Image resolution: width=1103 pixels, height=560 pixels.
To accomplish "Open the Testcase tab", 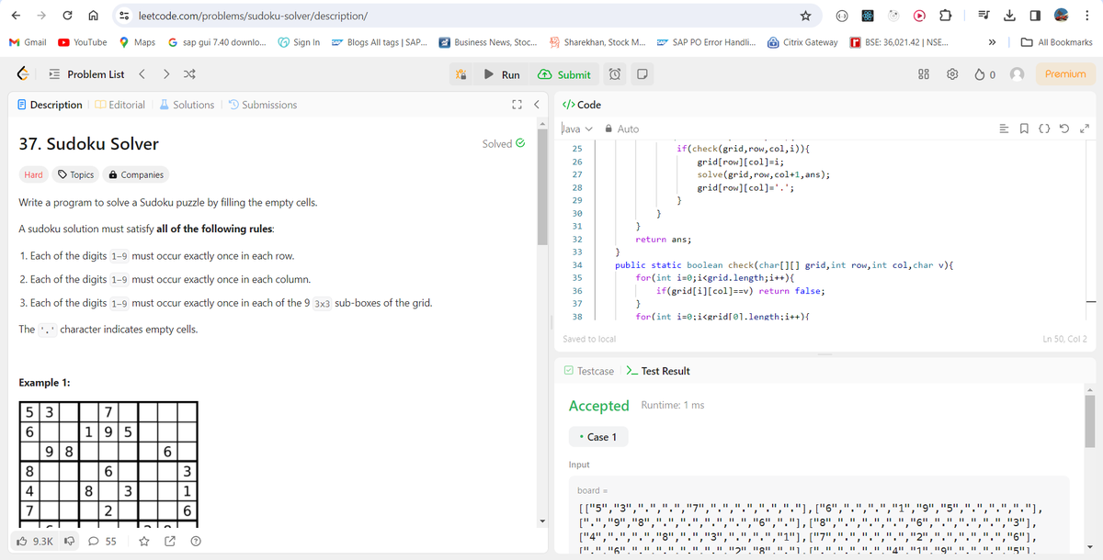I will pos(588,371).
